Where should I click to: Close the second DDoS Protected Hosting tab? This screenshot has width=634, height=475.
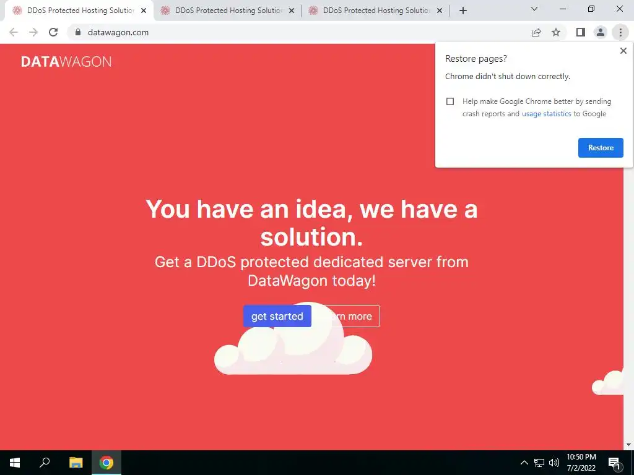point(292,11)
